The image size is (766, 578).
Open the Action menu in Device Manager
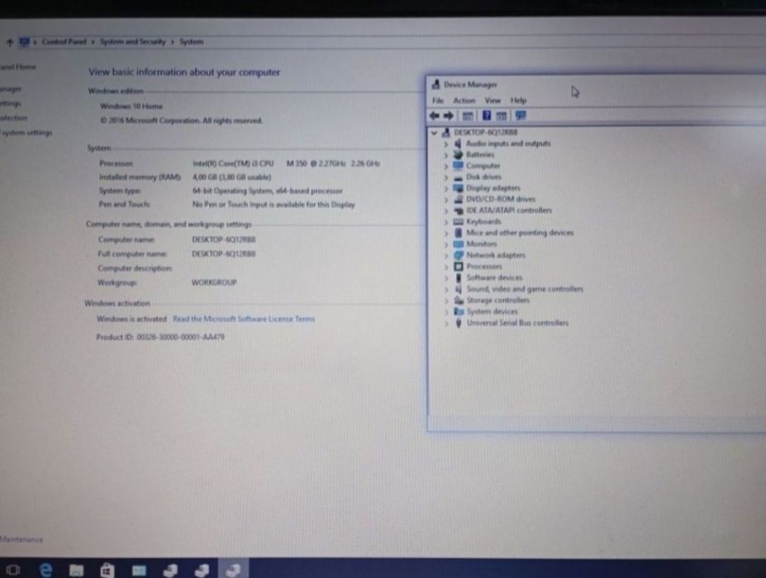click(x=464, y=101)
